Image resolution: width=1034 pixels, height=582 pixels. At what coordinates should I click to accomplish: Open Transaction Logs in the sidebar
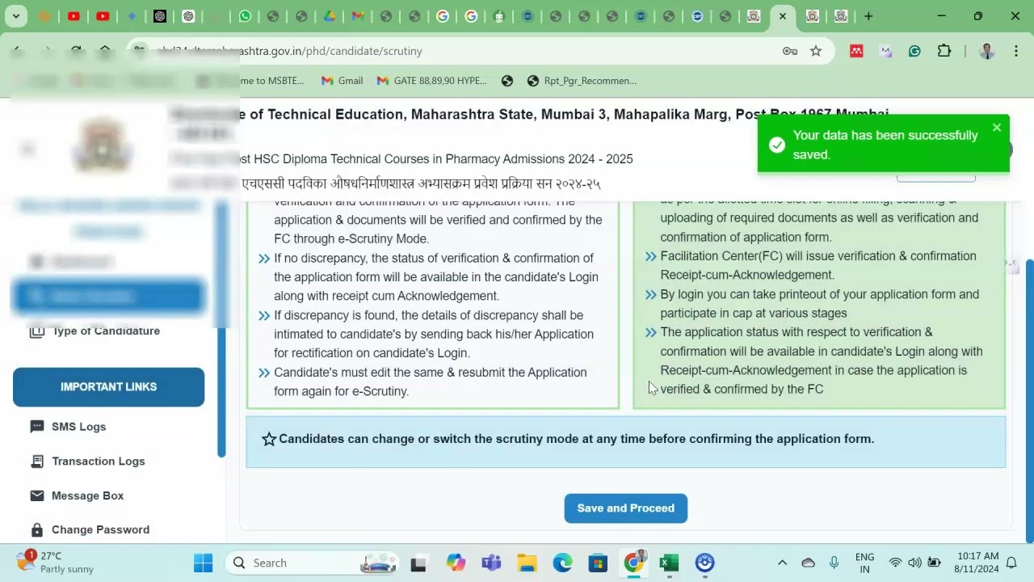point(98,462)
